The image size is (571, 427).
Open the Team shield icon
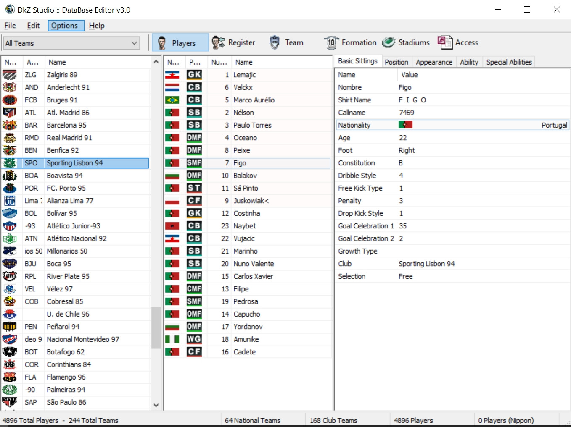(275, 43)
